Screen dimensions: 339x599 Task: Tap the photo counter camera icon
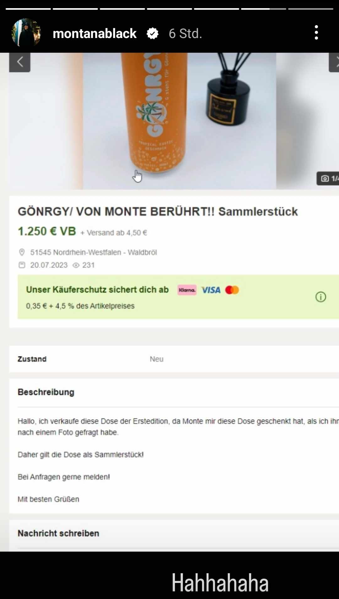(325, 179)
